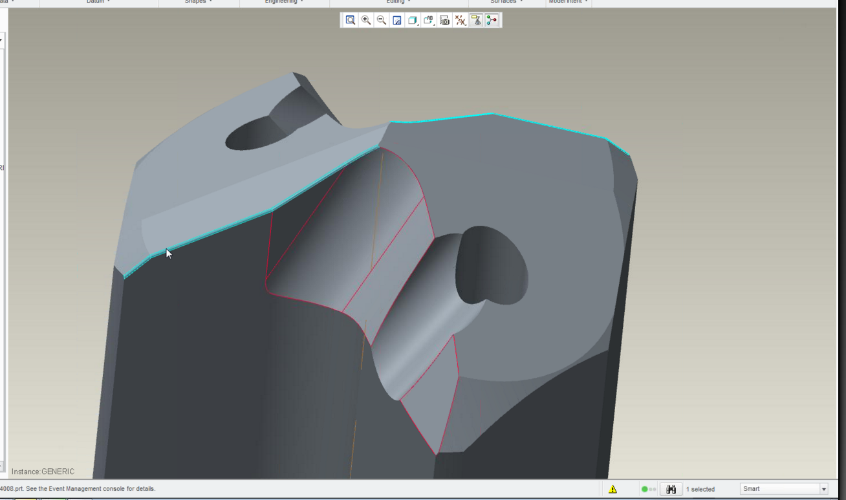Image resolution: width=846 pixels, height=500 pixels.
Task: Open the binoculars Find tool
Action: pos(671,490)
